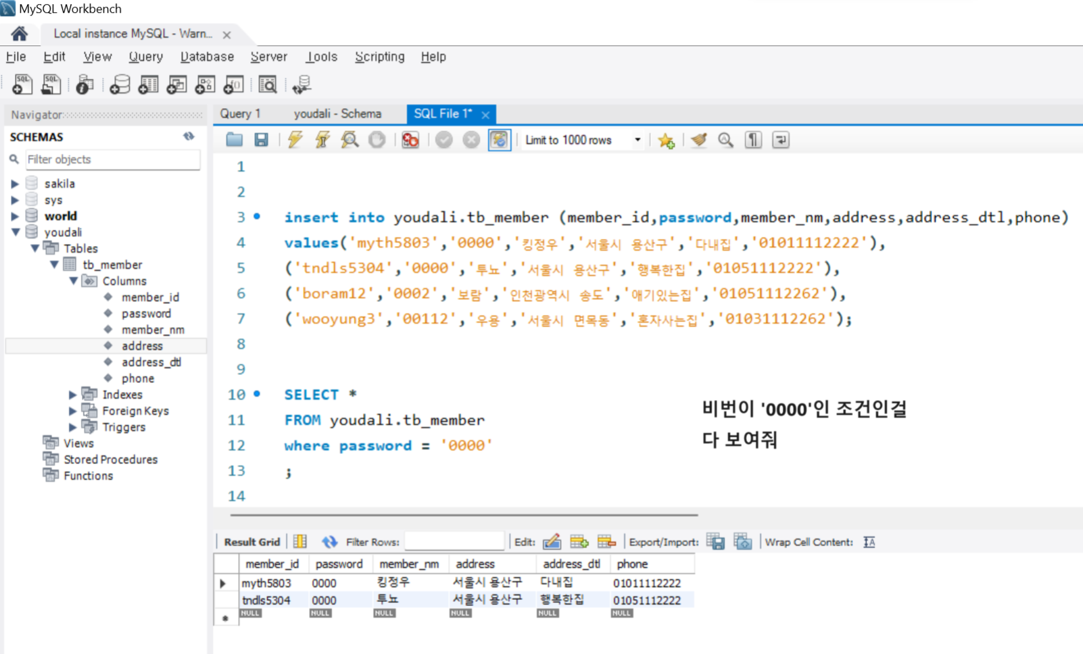1083x654 pixels.
Task: Collapse the Tables node
Action: tap(34, 249)
